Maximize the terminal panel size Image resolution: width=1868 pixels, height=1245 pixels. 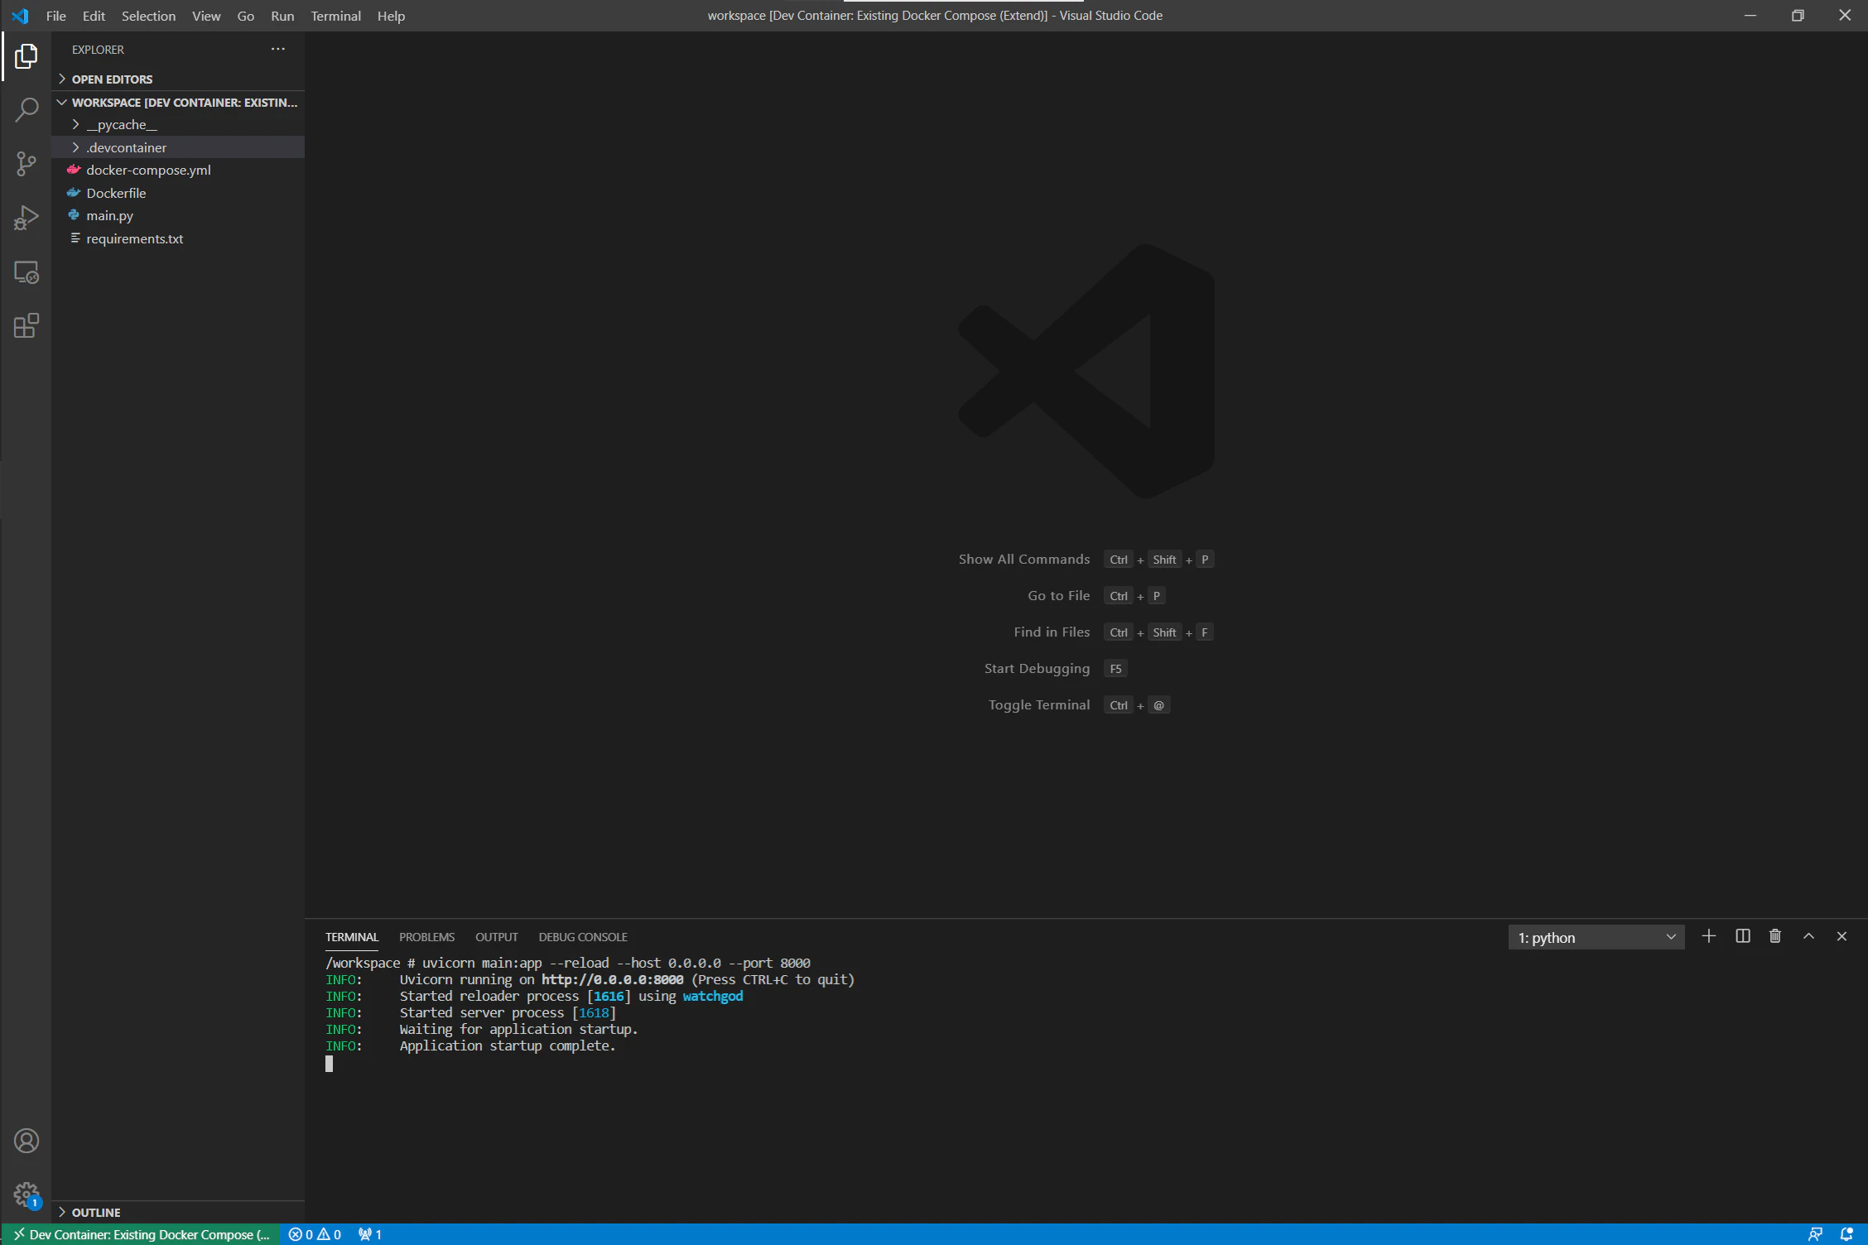click(x=1808, y=936)
